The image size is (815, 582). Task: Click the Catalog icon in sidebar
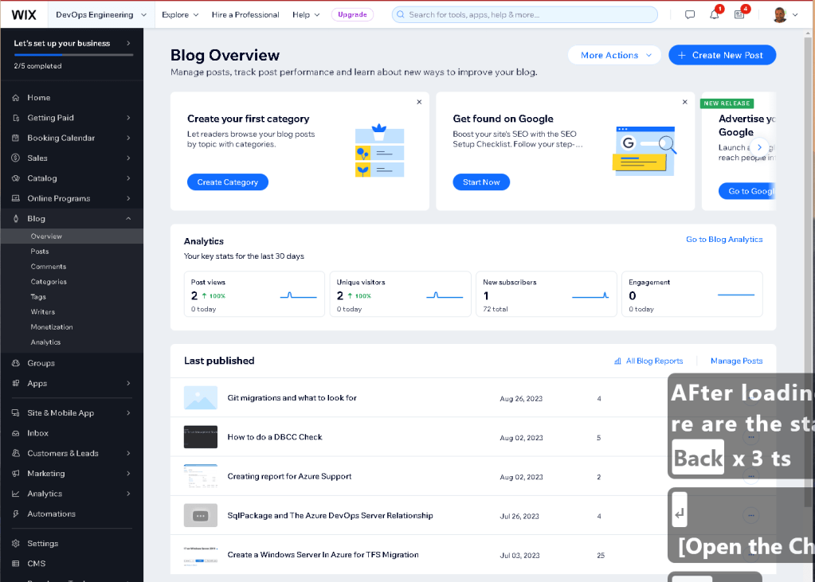(16, 178)
